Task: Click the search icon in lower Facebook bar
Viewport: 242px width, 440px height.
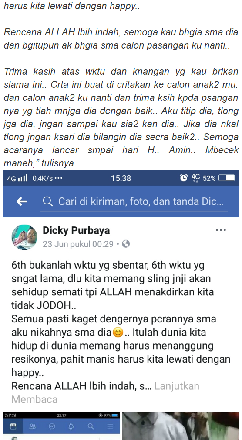Action: pyautogui.click(x=91, y=426)
